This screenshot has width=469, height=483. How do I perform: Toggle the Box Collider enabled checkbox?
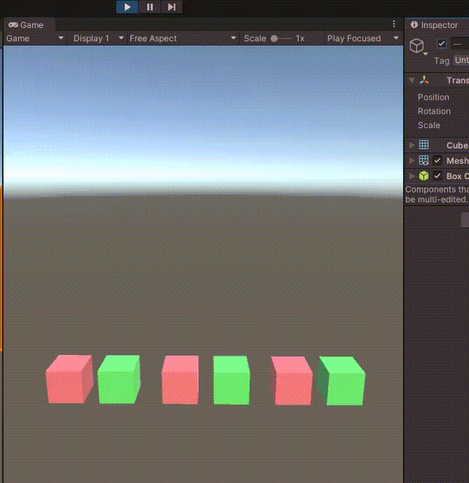click(437, 176)
